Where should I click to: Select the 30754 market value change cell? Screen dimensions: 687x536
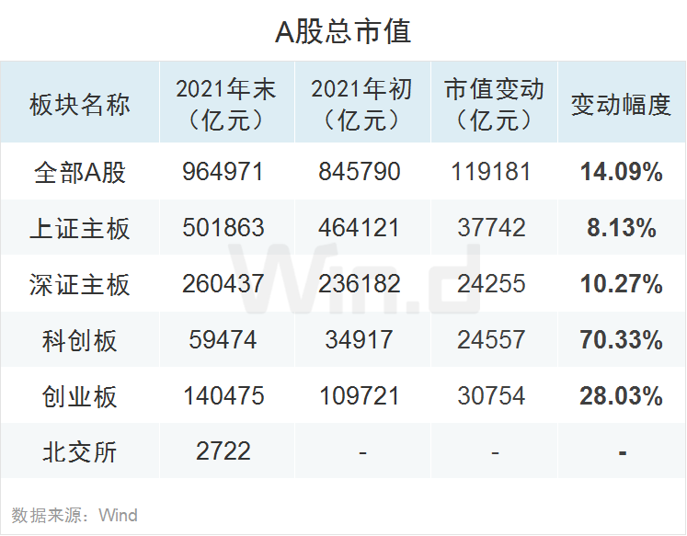coord(494,396)
